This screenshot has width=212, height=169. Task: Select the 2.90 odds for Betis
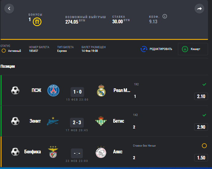point(201,127)
